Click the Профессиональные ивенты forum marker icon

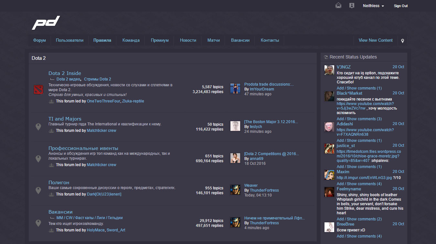tap(38, 159)
